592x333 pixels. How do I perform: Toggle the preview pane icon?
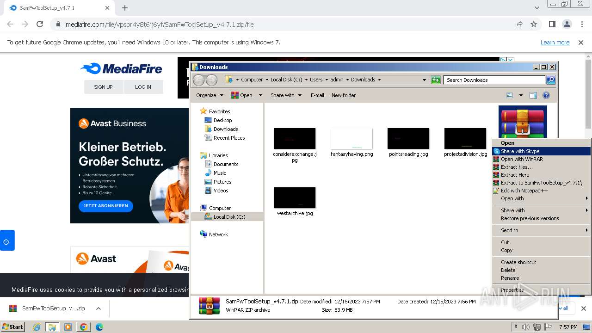(533, 95)
